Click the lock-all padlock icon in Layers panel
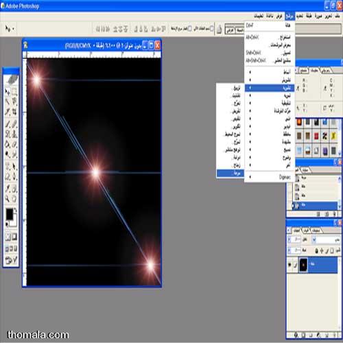Image resolution: width=343 pixels, height=343 pixels. pyautogui.click(x=316, y=251)
